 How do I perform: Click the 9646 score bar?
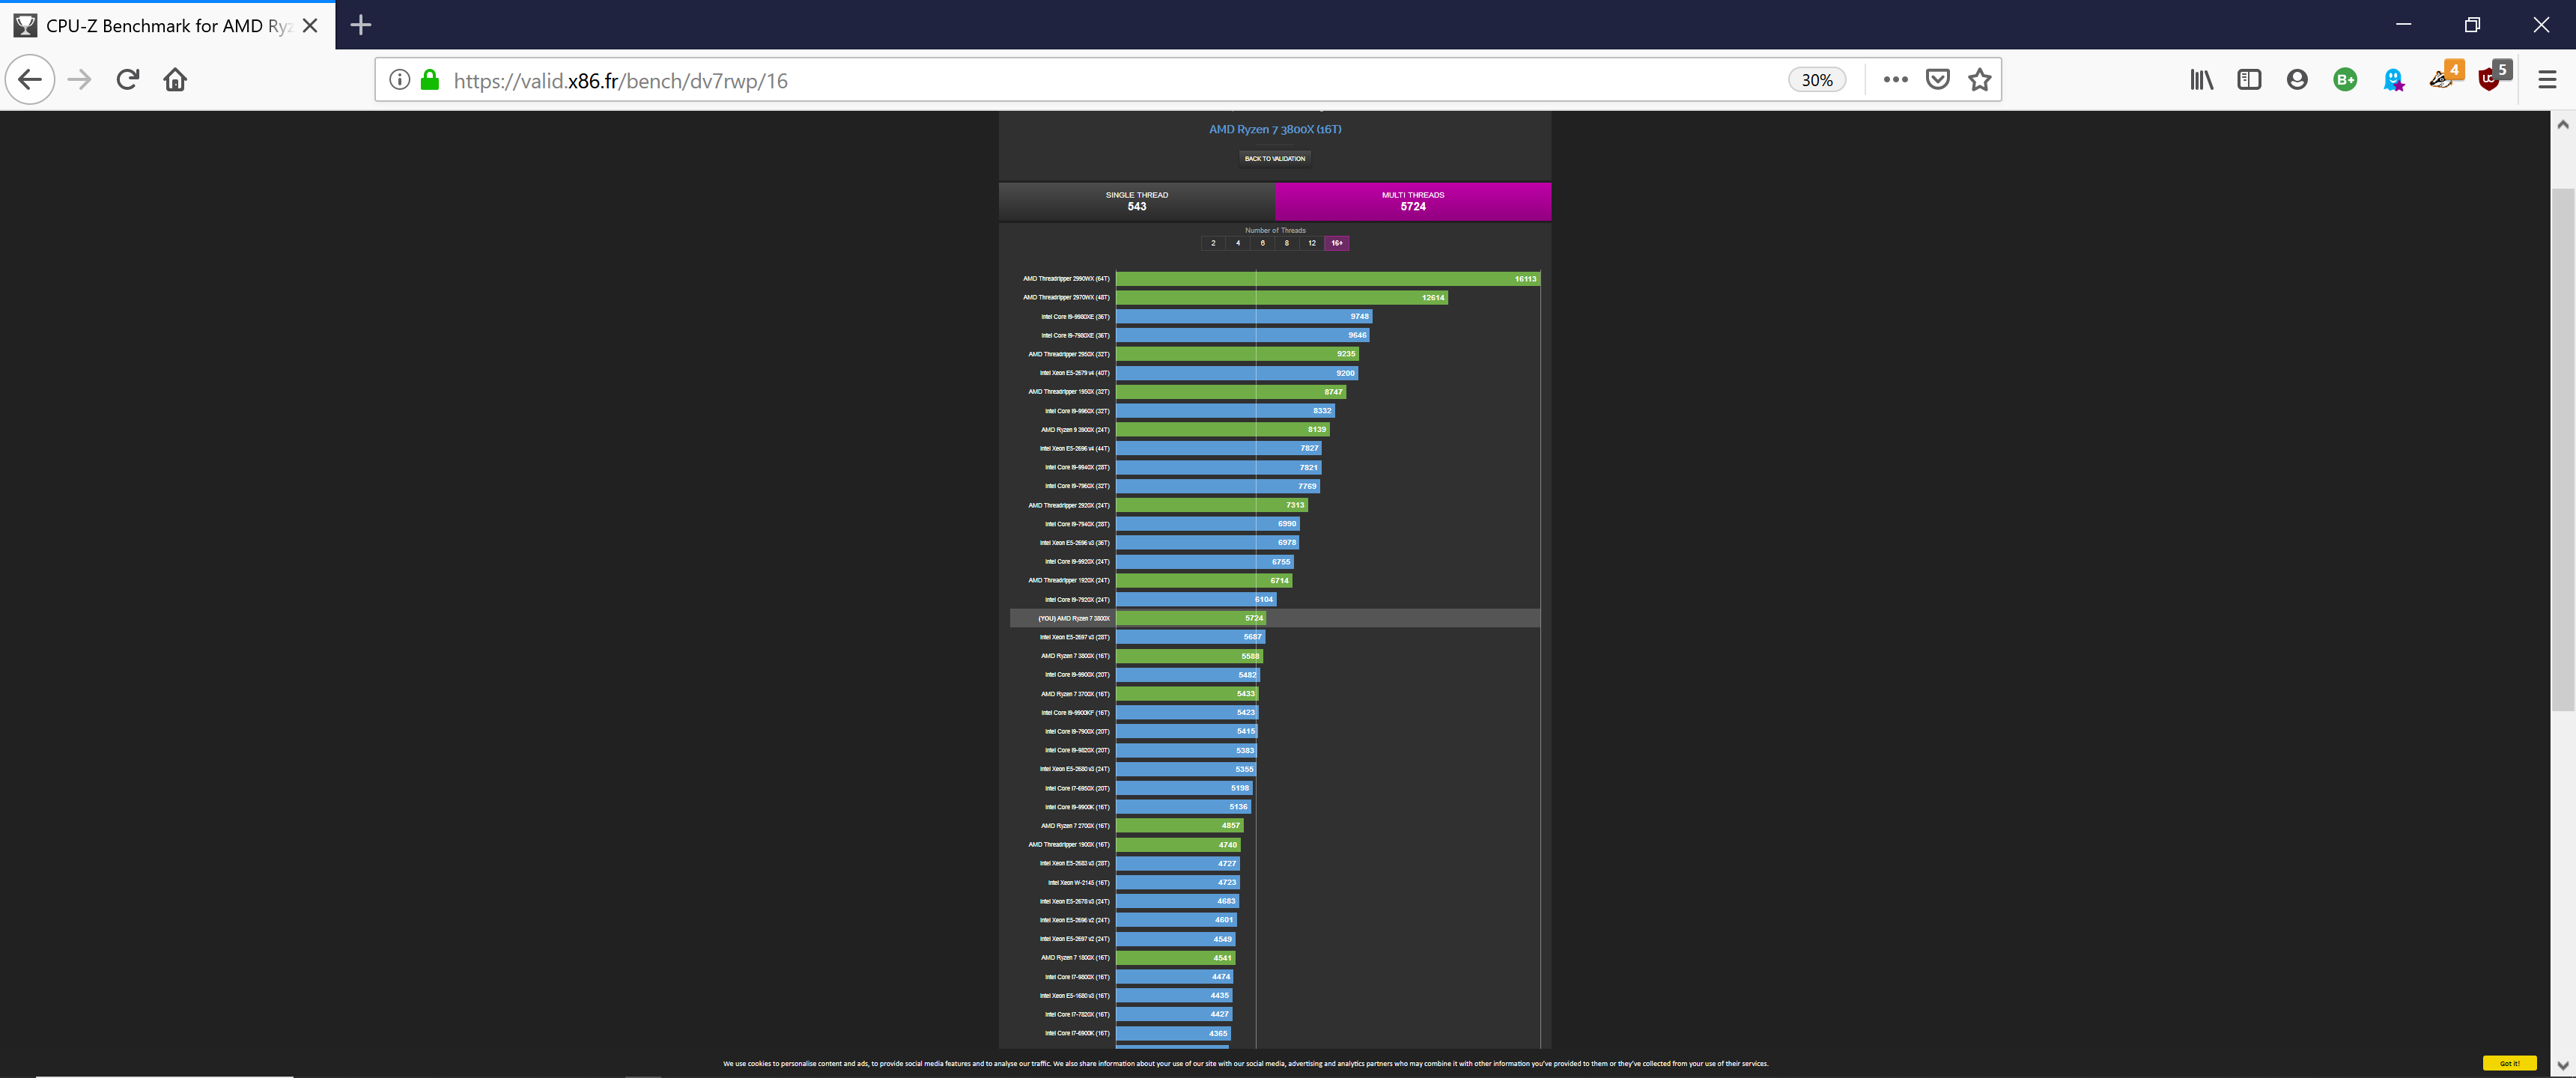pyautogui.click(x=1242, y=335)
